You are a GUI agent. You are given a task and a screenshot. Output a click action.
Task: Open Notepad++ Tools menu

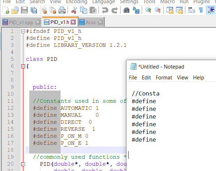(149, 2)
